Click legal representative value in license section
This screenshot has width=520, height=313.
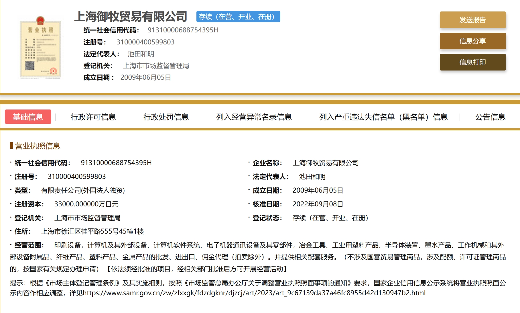coord(312,177)
